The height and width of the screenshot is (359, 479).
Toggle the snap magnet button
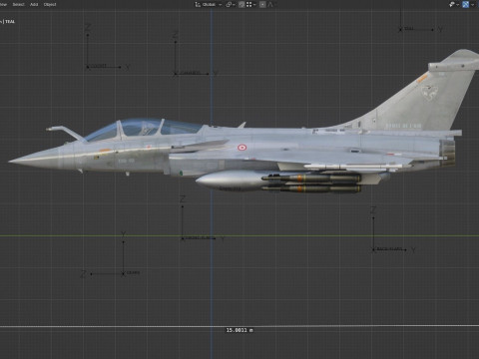[x=241, y=4]
